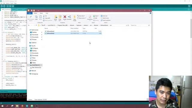Viewport: 192px width, 108px height.
Task: Switch to the View ribbon tab
Action: pyautogui.click(x=47, y=13)
